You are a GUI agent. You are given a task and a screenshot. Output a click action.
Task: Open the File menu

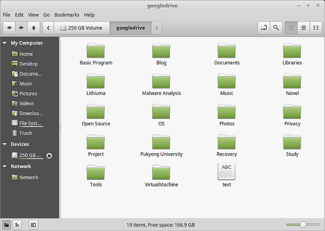pyautogui.click(x=6, y=15)
